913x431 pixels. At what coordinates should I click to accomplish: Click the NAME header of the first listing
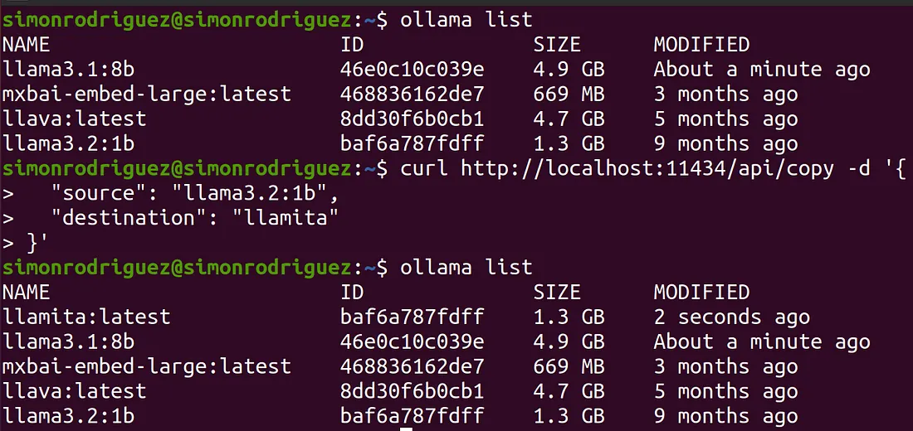click(x=27, y=44)
